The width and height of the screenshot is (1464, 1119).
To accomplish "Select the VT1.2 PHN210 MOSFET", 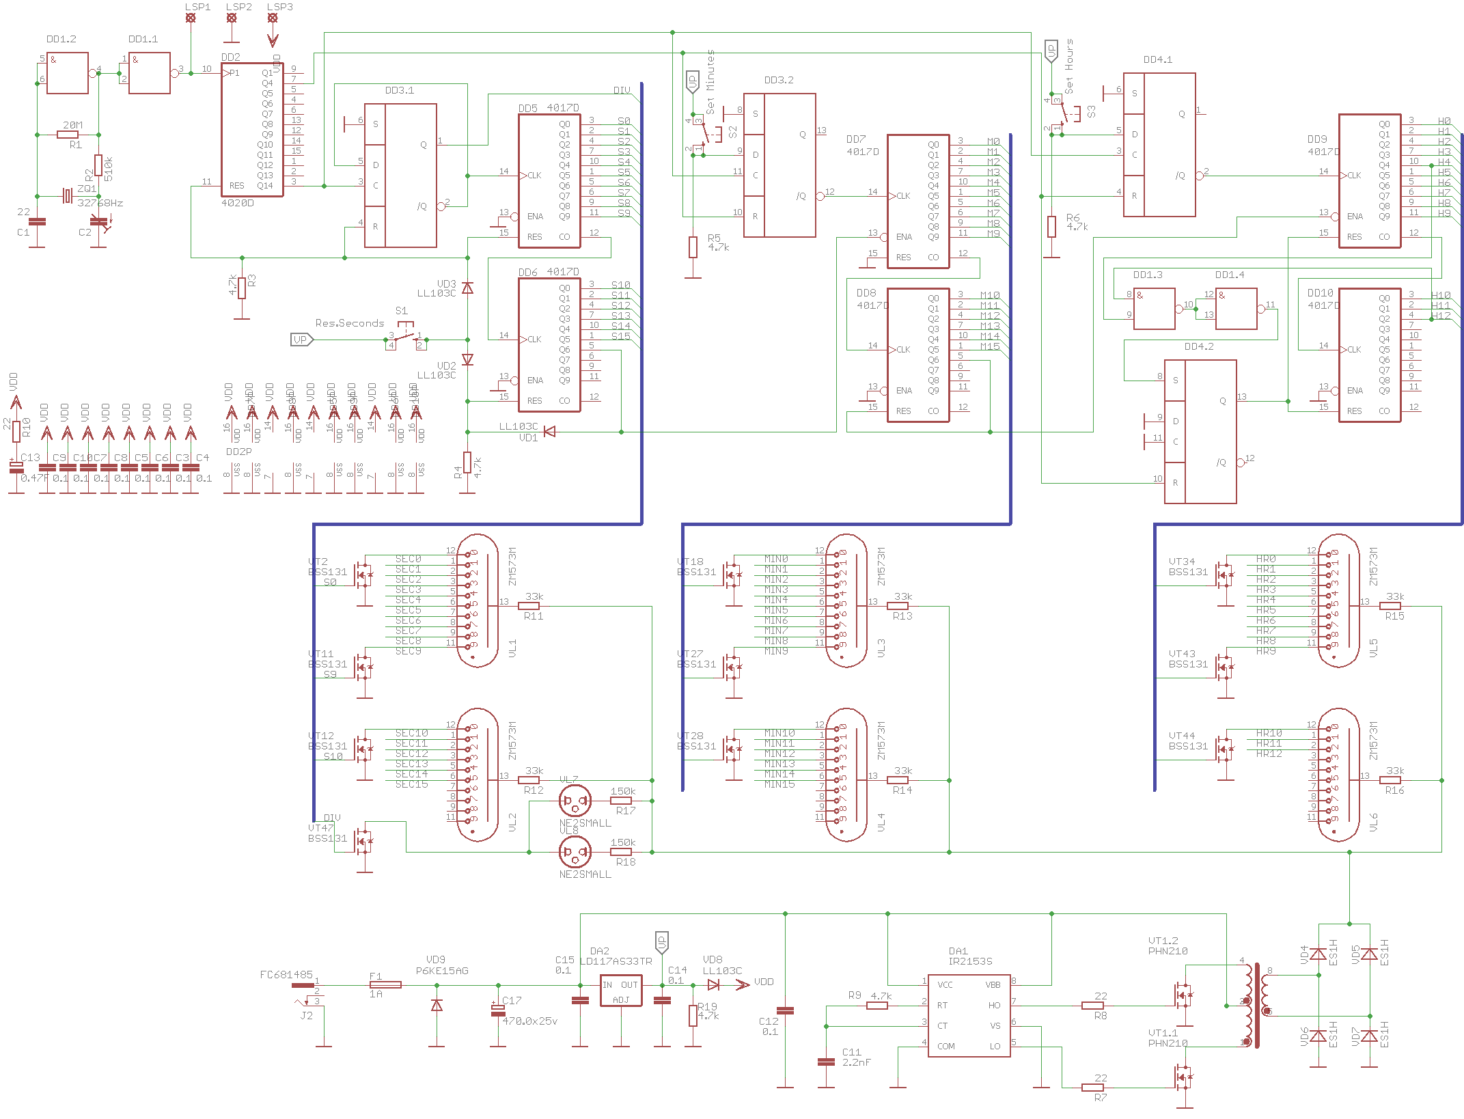I will (x=1183, y=995).
